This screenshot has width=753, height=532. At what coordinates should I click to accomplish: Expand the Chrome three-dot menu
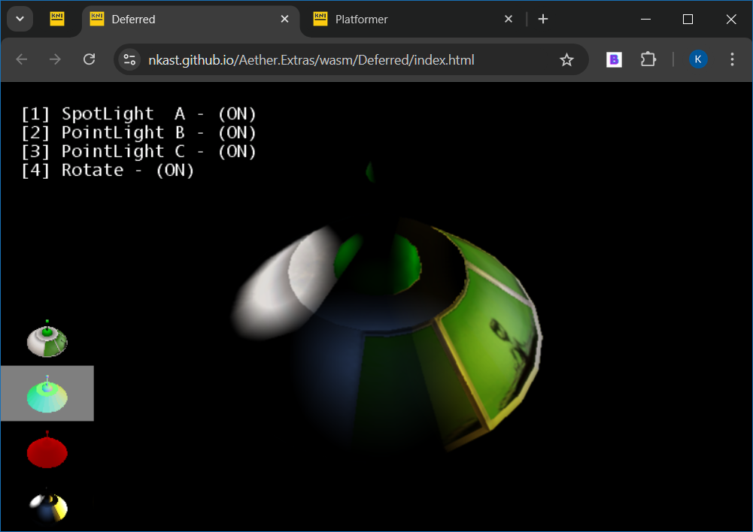(x=732, y=59)
